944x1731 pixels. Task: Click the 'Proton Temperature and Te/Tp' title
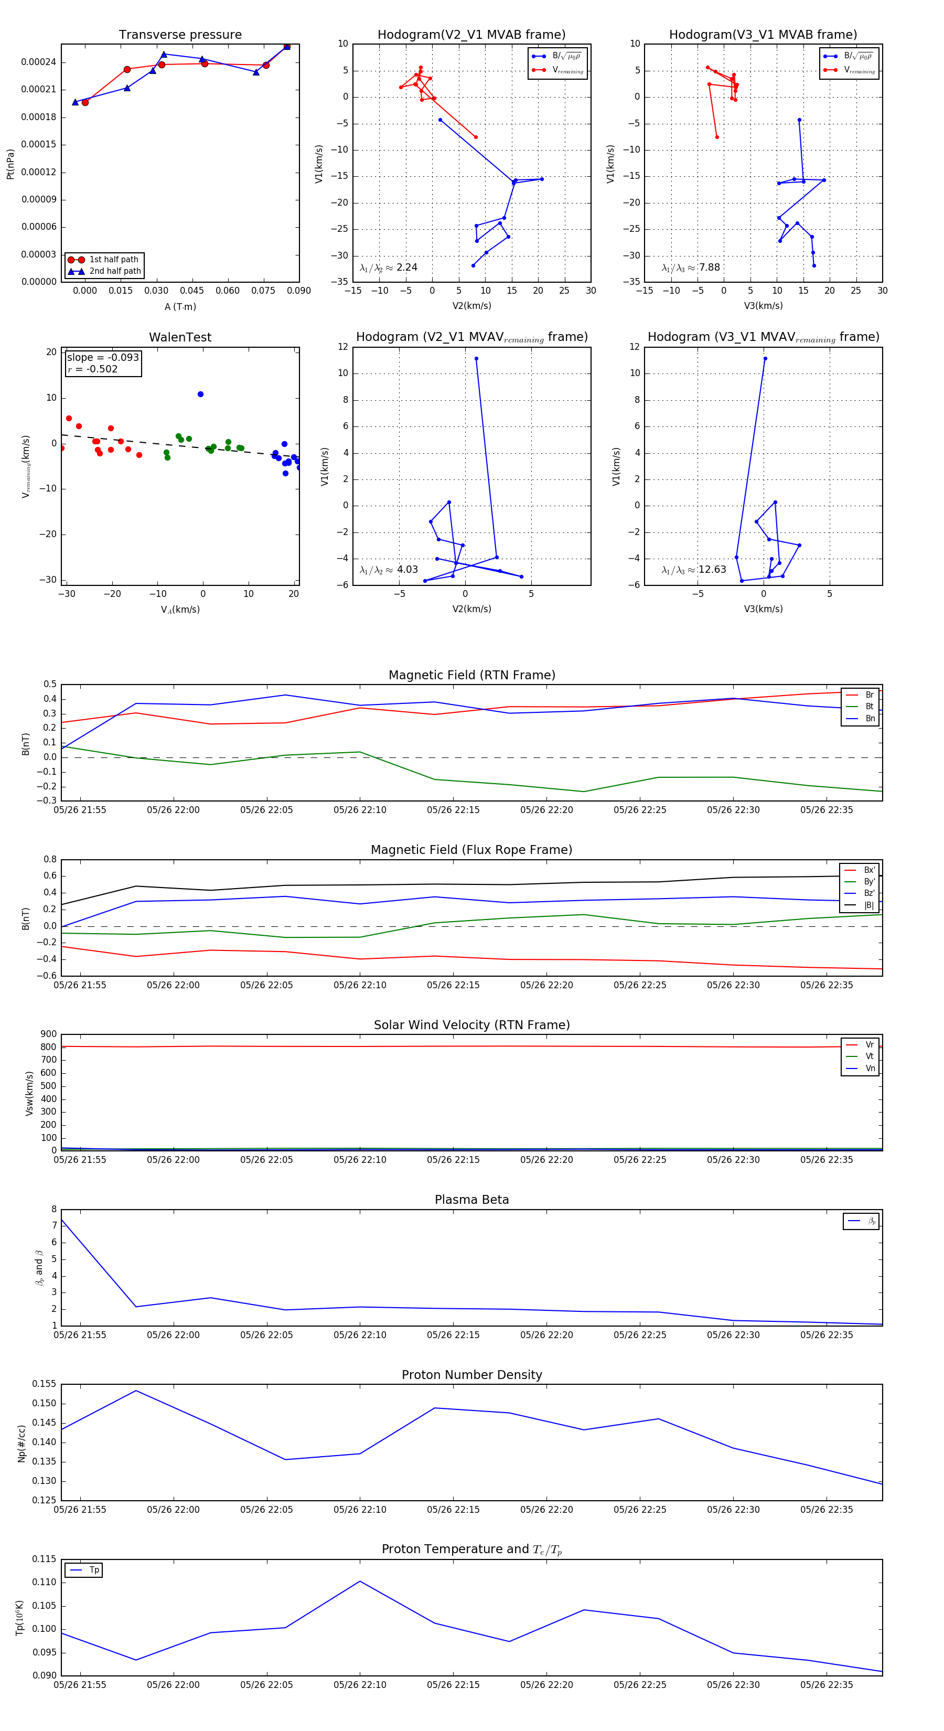coord(471,1550)
